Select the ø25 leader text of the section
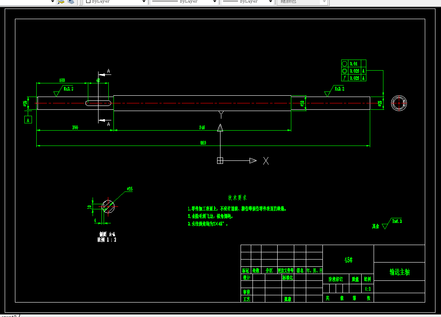The height and width of the screenshot is (317, 441). coord(130,189)
